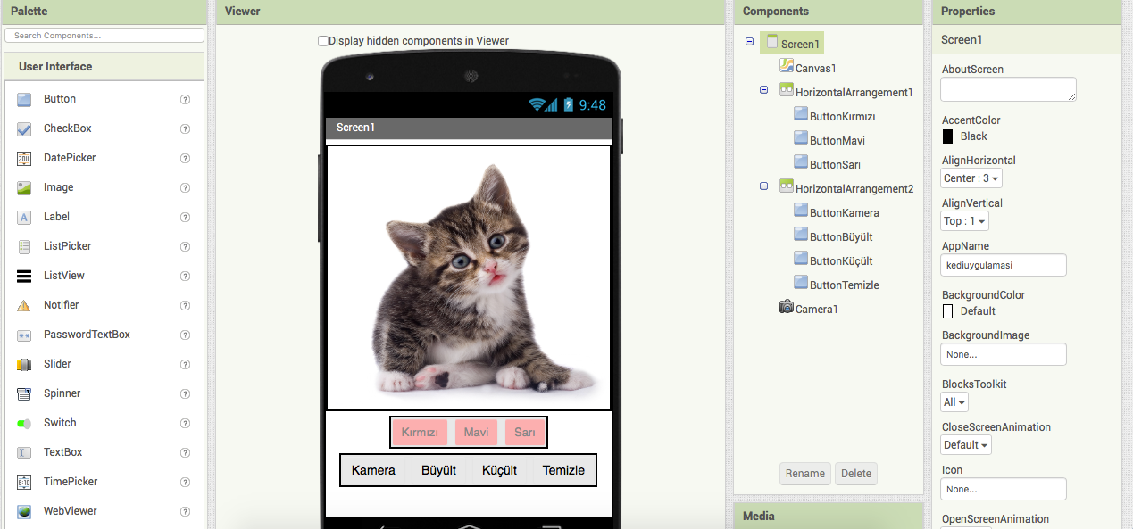
Task: Select the Image component icon
Action: 24,188
